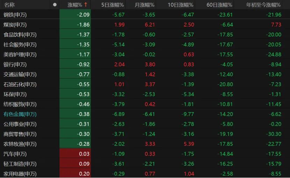The width and height of the screenshot is (290, 178).
Task: Click the -9.77 10-day value for 有色金属
Action: point(188,114)
